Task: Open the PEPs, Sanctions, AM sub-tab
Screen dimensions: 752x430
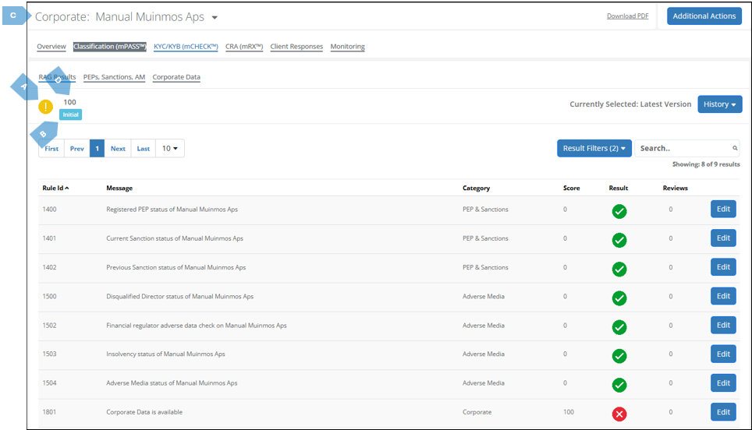Action: (114, 77)
